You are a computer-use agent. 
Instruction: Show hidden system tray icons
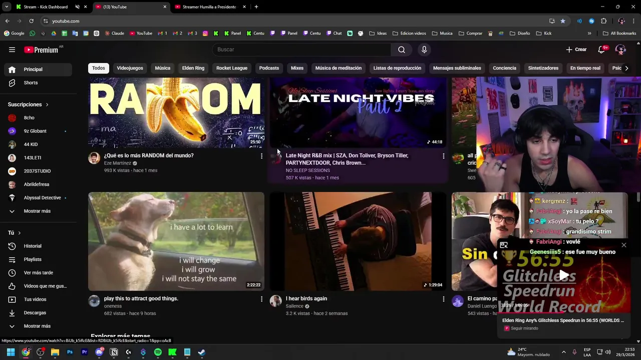[563, 352]
